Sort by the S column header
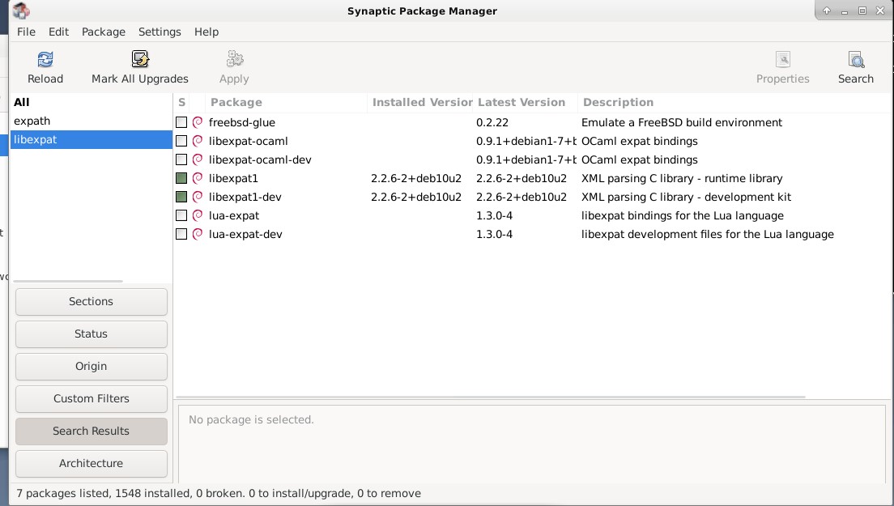 [x=182, y=103]
